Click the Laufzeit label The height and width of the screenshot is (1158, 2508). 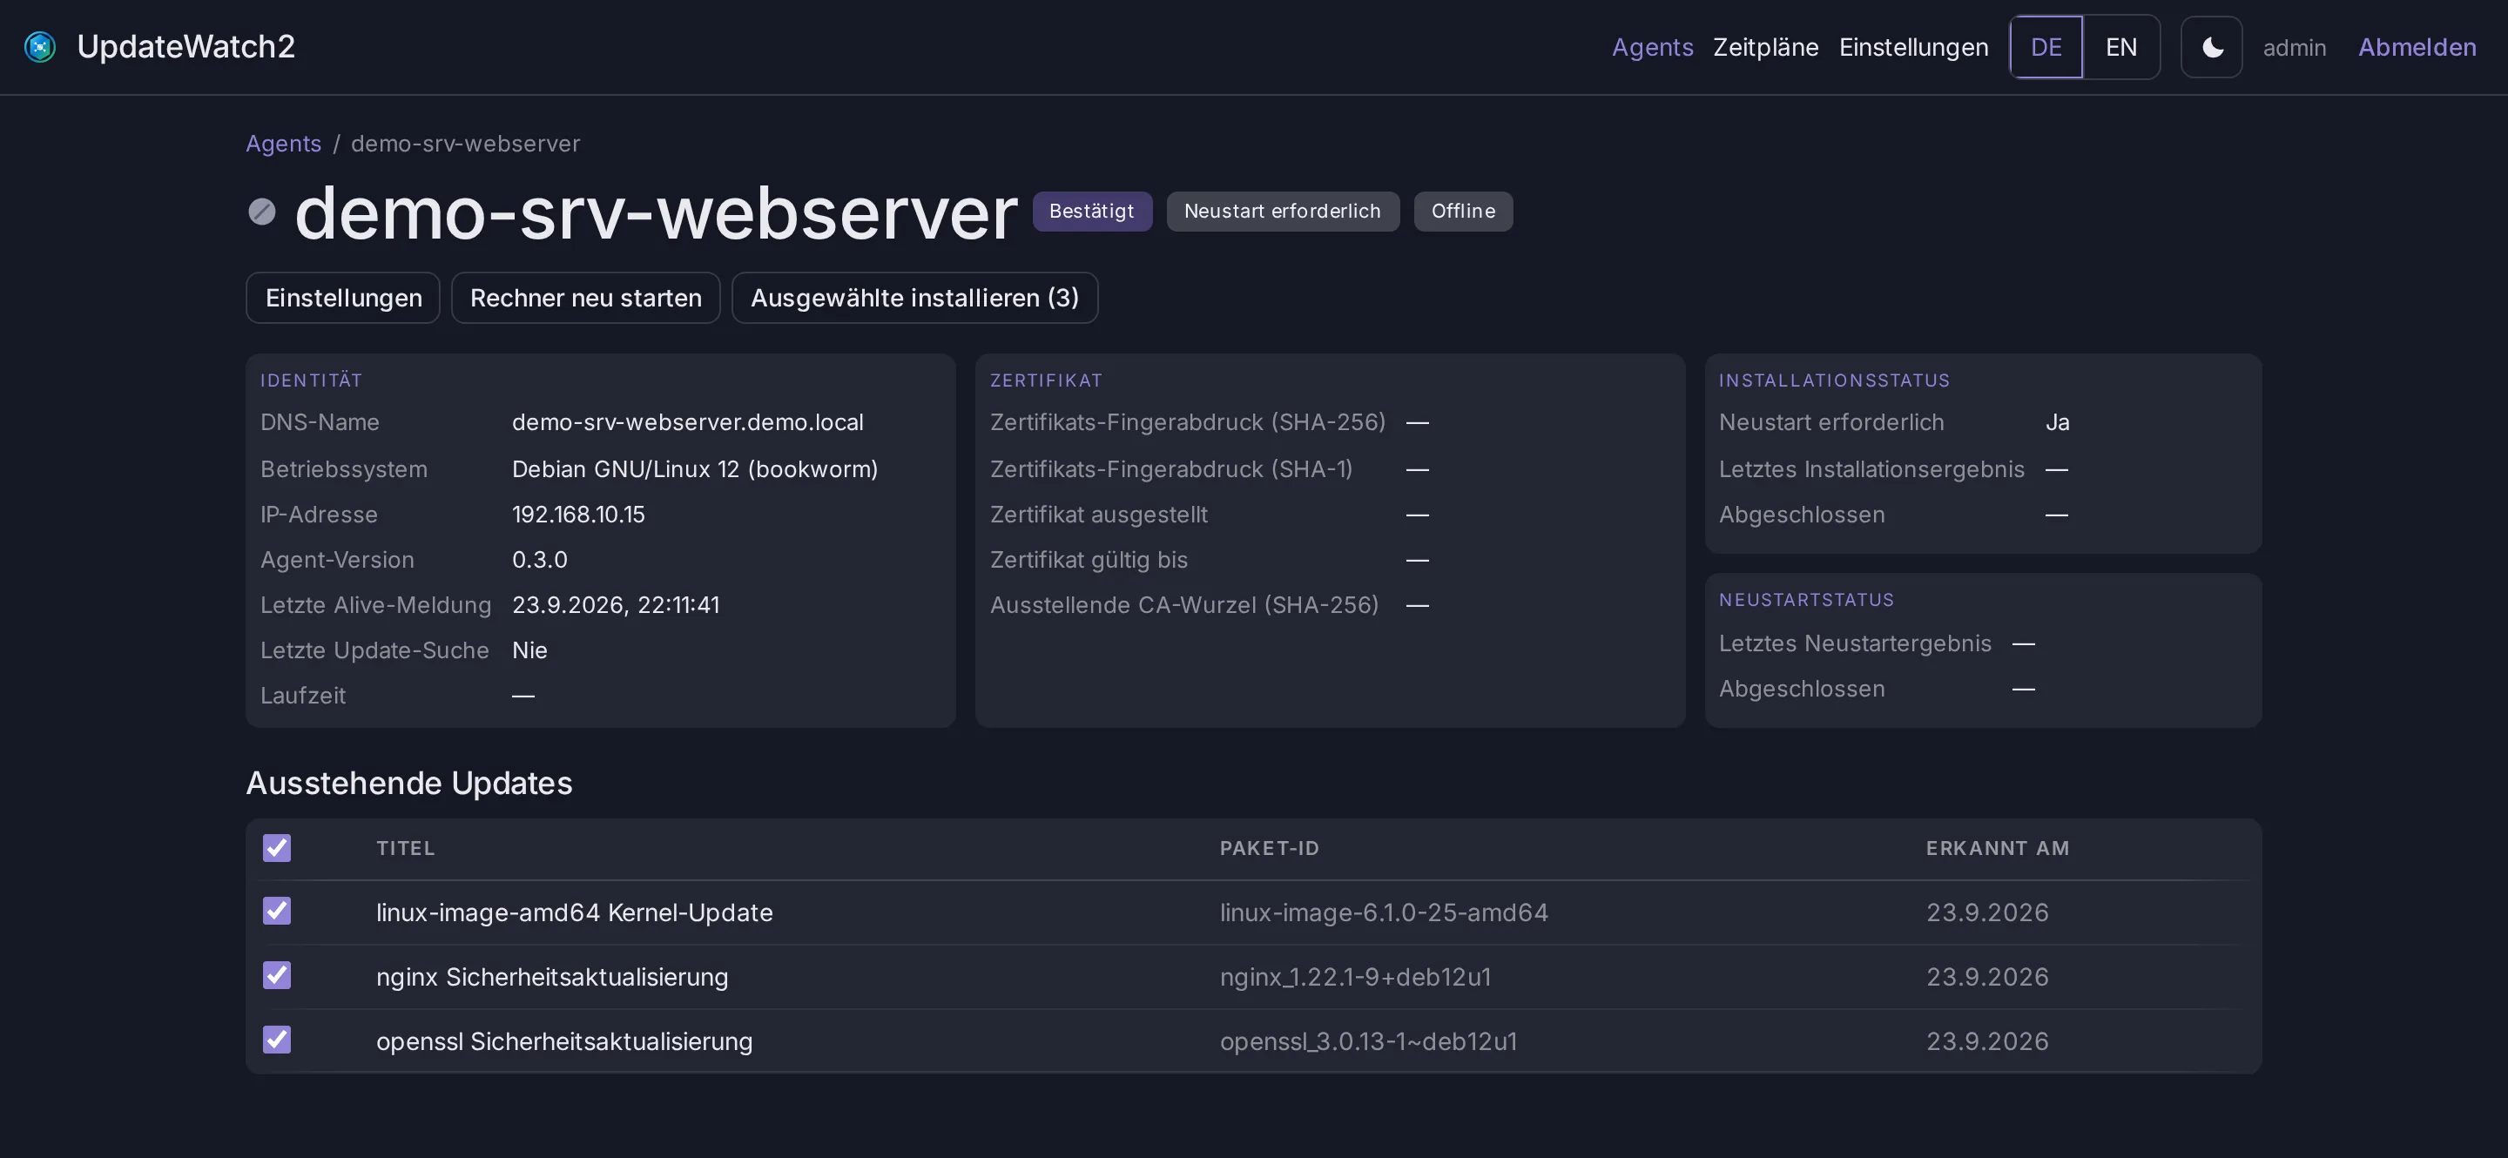point(303,695)
